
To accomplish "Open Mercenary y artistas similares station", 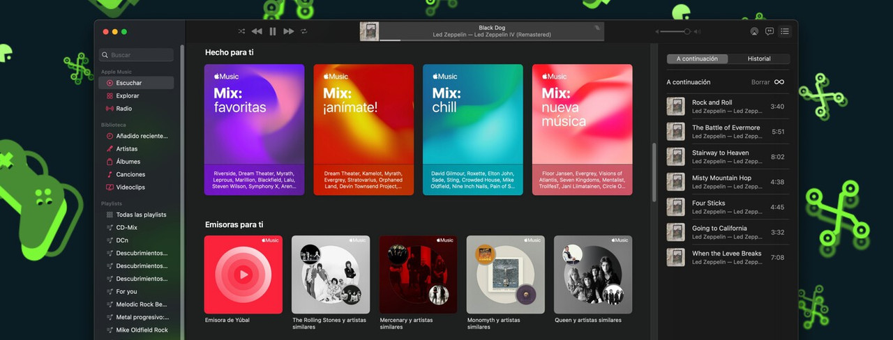I will point(418,275).
